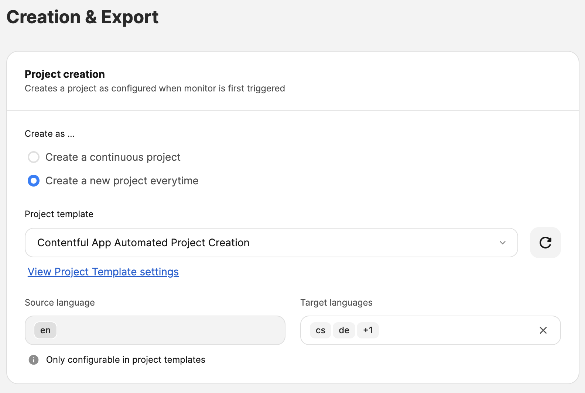
Task: Expand the '+1' hidden target languages tag
Action: coord(368,330)
